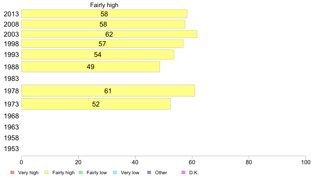This screenshot has width=313, height=194.
Task: Click the 1983 year axis label
Action: (11, 79)
